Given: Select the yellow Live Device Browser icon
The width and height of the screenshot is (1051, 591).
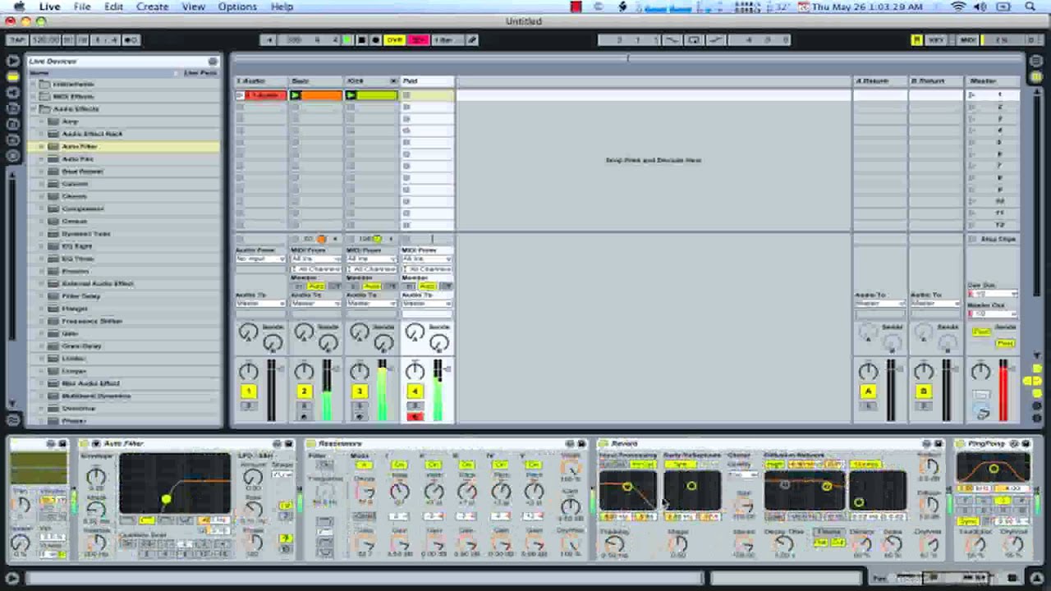Looking at the screenshot, I should (12, 76).
